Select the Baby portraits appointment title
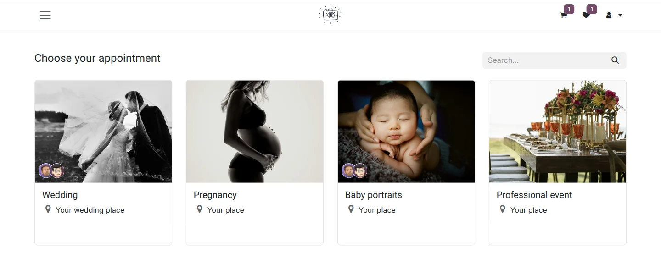The height and width of the screenshot is (264, 661). tap(374, 195)
